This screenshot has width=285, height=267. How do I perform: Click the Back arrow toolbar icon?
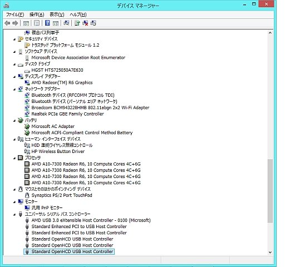pyautogui.click(x=7, y=23)
